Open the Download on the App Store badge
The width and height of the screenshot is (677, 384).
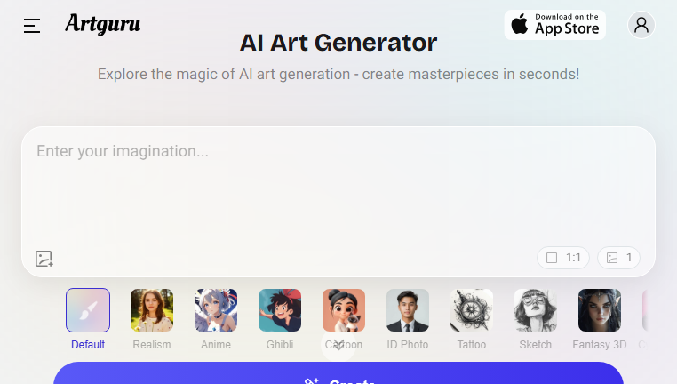(x=554, y=25)
